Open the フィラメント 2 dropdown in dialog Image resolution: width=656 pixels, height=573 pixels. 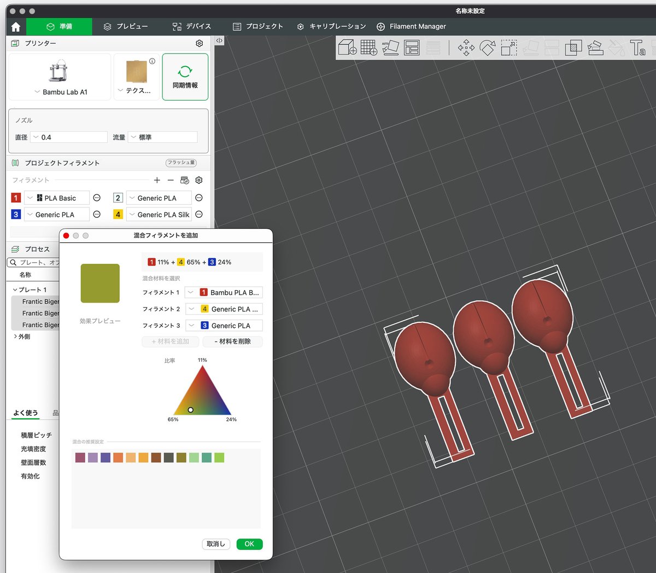[224, 309]
